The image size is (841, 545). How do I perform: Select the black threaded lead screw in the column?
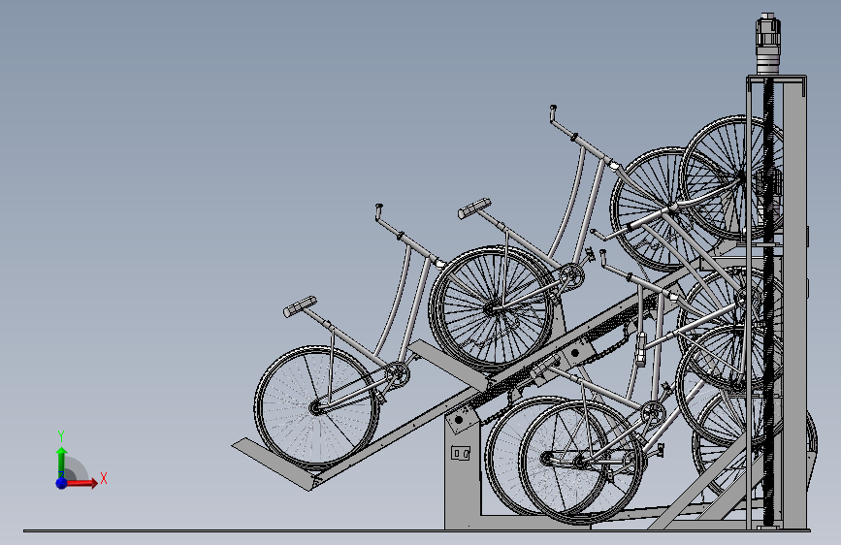(768, 301)
